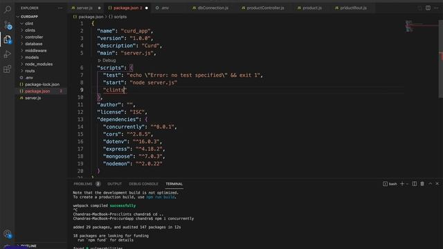Switch to the .env editor tab

169,8
